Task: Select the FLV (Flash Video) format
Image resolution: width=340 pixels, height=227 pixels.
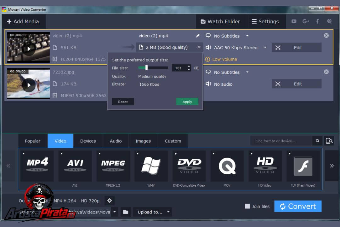Action: [x=303, y=166]
